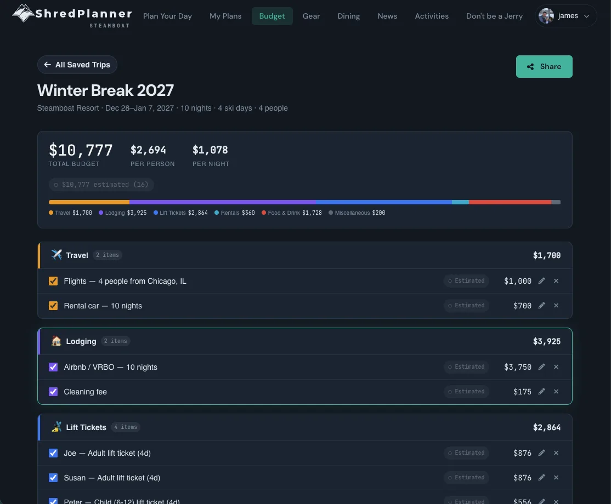Uncheck the Airbnb / VRBO checkbox
This screenshot has width=611, height=504.
point(53,367)
